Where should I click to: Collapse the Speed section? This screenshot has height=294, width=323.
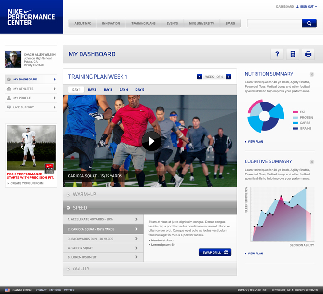coord(150,208)
